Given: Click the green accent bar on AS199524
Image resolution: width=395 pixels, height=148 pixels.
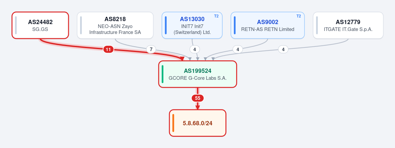Looking at the screenshot, I should point(162,74).
